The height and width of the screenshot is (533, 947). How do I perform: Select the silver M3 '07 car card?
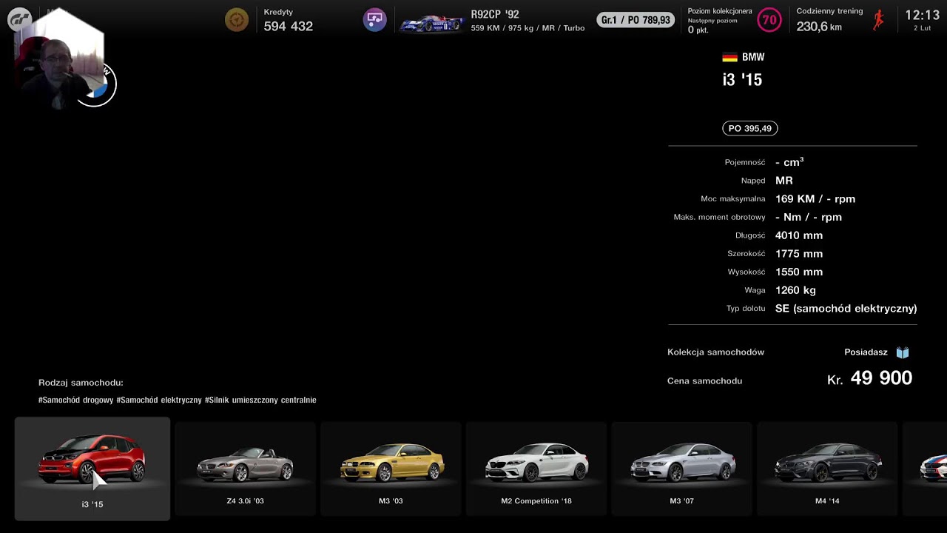point(681,469)
